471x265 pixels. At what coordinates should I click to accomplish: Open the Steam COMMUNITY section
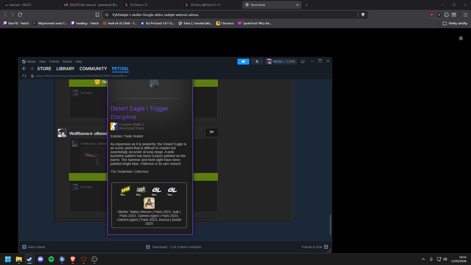tap(93, 69)
